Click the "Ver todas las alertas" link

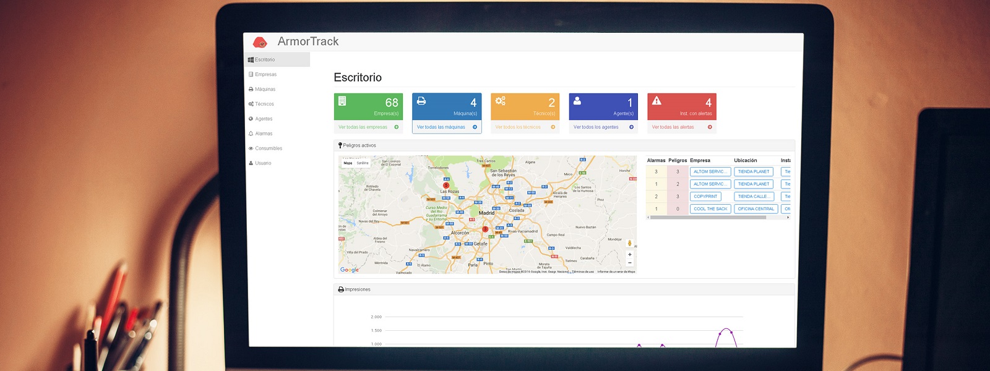pyautogui.click(x=673, y=127)
